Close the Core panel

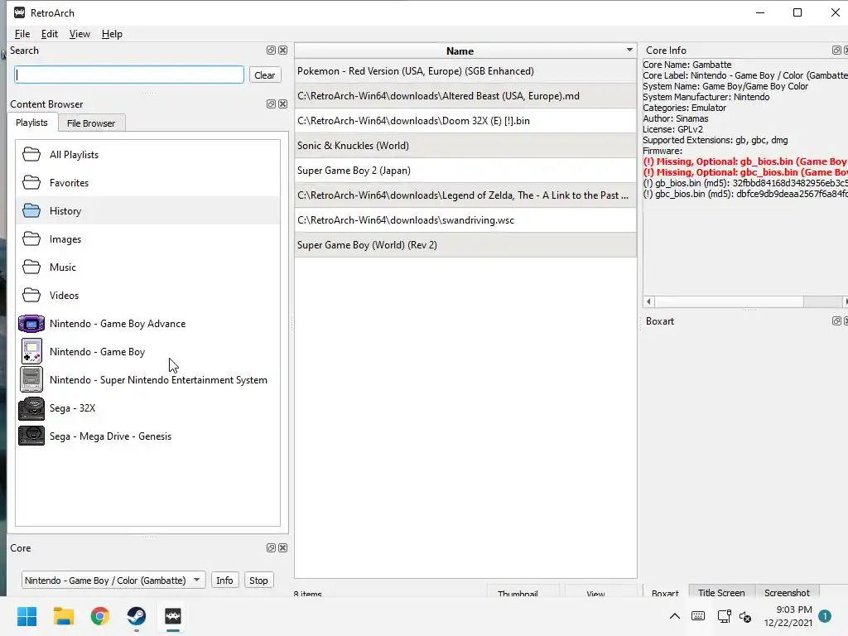(x=283, y=548)
